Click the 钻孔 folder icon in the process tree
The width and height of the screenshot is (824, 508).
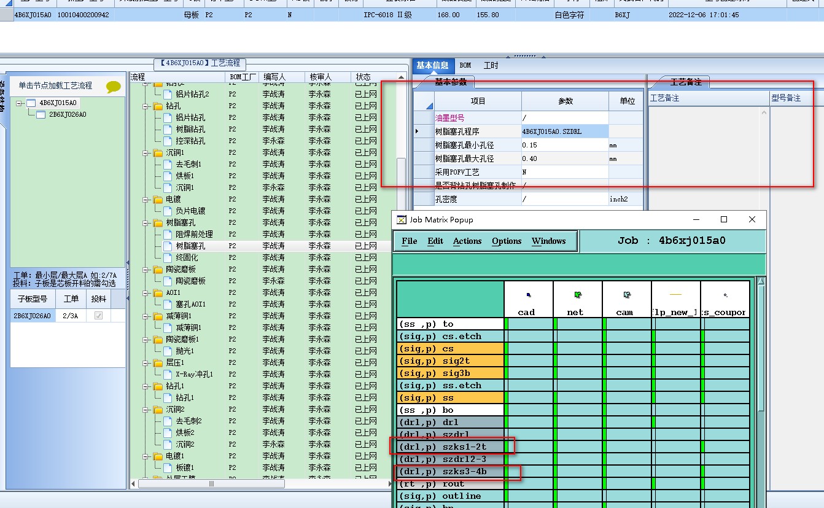[158, 106]
